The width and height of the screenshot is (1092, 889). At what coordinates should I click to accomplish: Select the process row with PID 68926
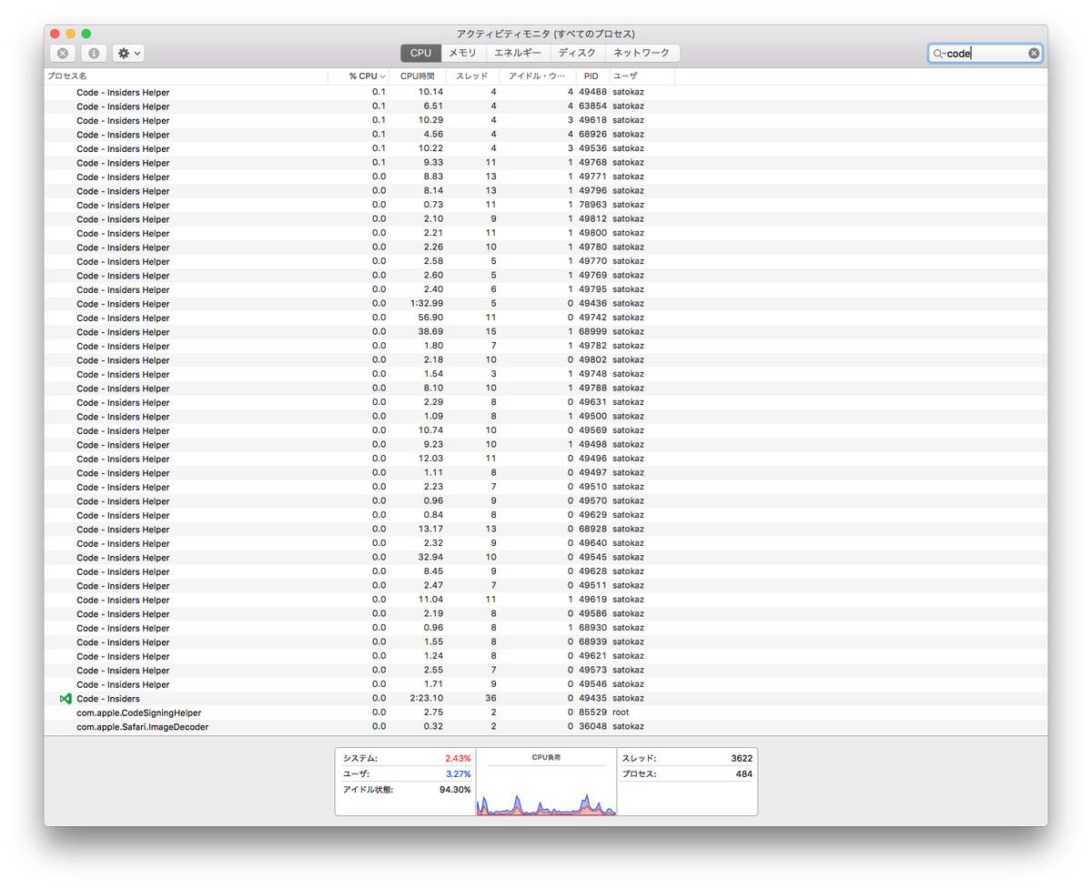[546, 135]
